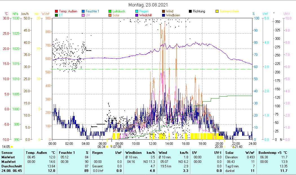296x175 pixels.
Task: Select the orange Solar legend square
Action: click(110, 15)
